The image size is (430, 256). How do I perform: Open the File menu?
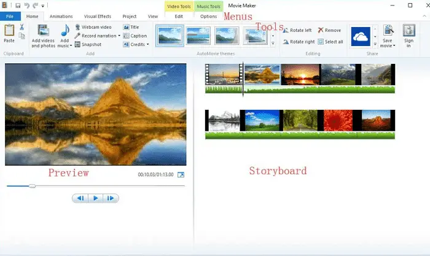coord(10,17)
